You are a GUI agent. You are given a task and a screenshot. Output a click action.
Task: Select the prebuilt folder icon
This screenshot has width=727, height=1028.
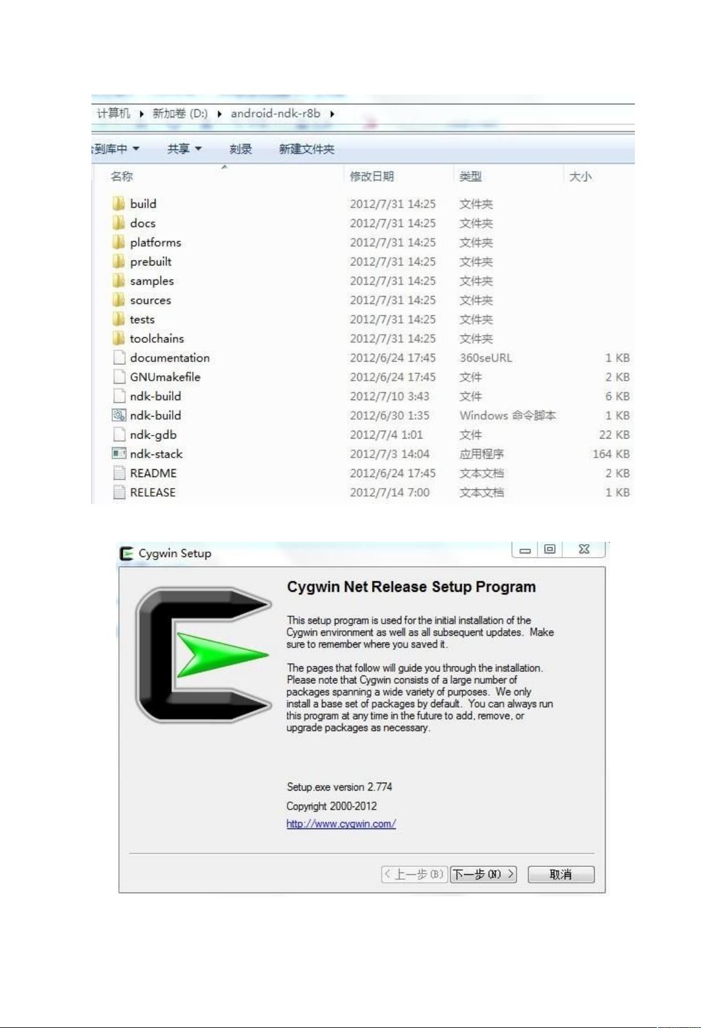[x=118, y=261]
